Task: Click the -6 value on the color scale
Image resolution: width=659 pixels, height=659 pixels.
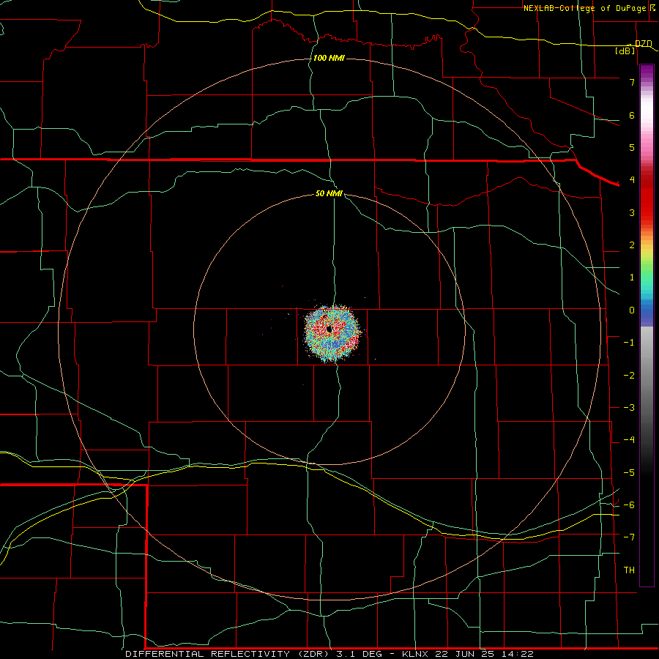Action: pyautogui.click(x=629, y=505)
